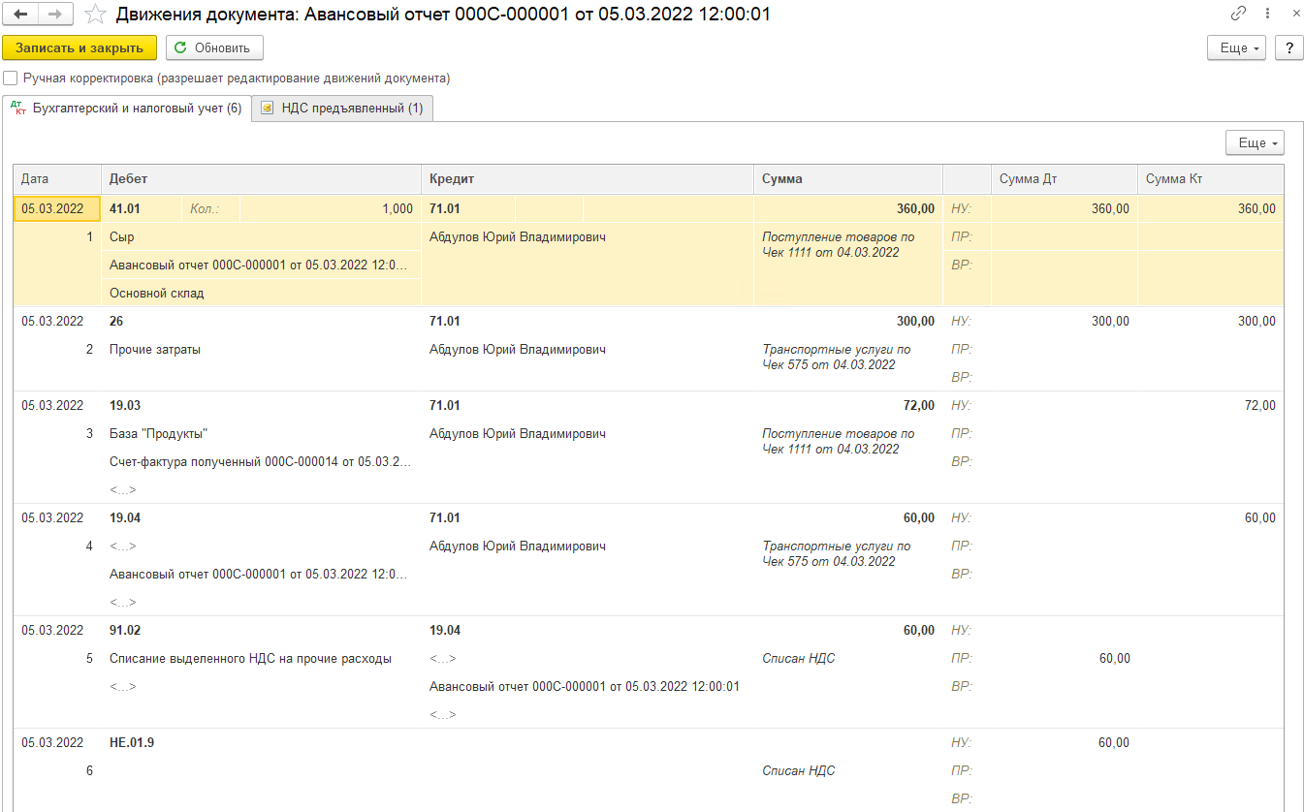
Task: Click the Обновить refresh button
Action: [214, 47]
